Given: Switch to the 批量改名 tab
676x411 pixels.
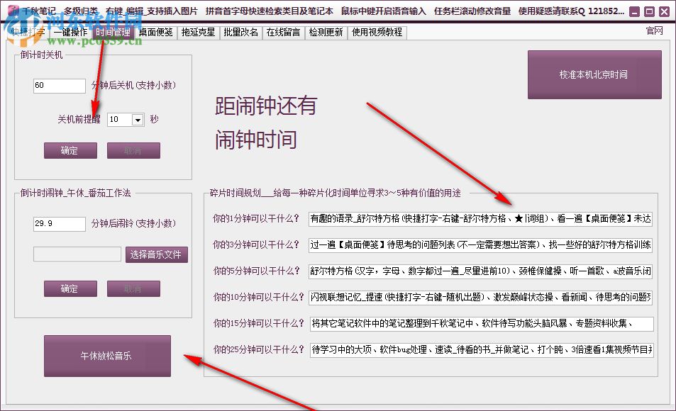Looking at the screenshot, I should tap(240, 32).
